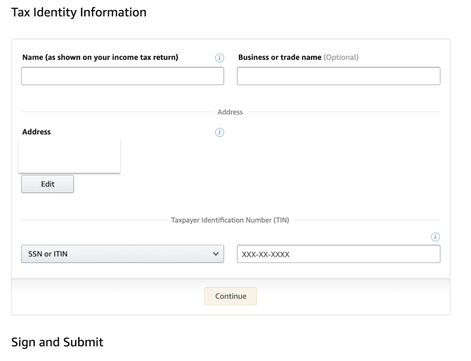Focus the income tax return name field
This screenshot has width=471, height=361.
pos(122,76)
